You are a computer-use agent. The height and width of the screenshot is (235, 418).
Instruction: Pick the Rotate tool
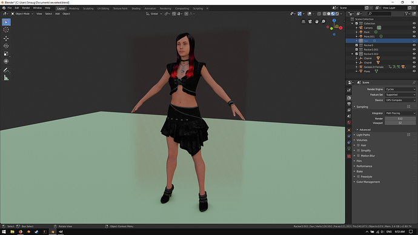pyautogui.click(x=6, y=46)
